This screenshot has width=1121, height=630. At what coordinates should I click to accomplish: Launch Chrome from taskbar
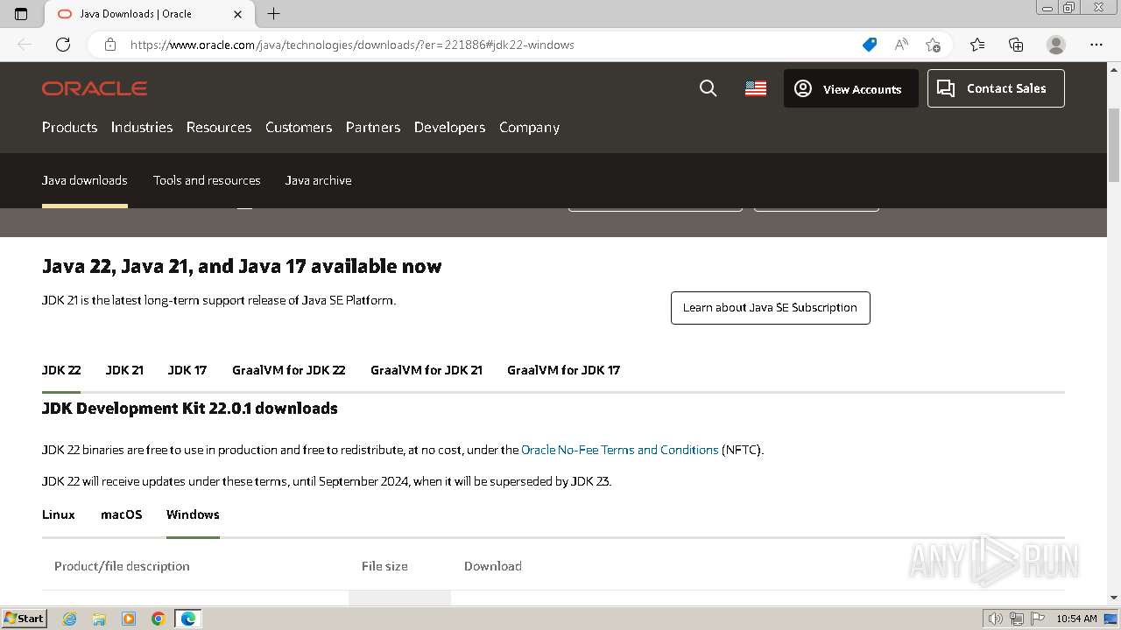pyautogui.click(x=159, y=619)
